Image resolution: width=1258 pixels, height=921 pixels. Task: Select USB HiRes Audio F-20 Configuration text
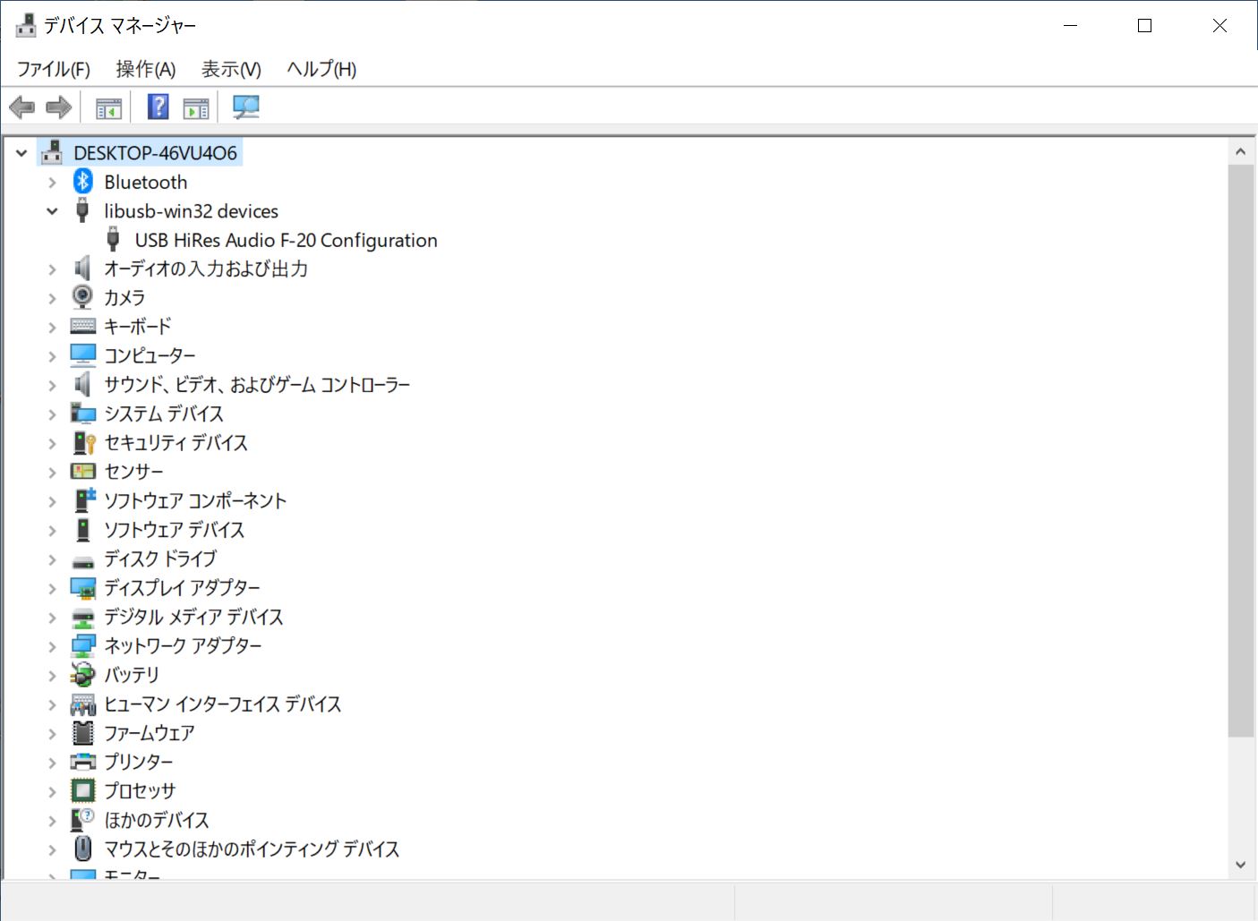click(286, 240)
